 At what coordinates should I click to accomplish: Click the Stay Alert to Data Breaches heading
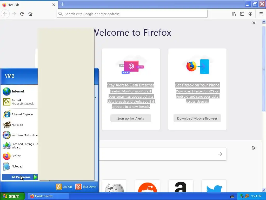click(x=131, y=85)
